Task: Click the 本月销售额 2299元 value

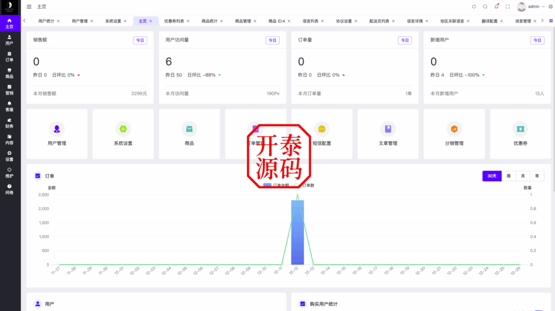Action: 139,93
